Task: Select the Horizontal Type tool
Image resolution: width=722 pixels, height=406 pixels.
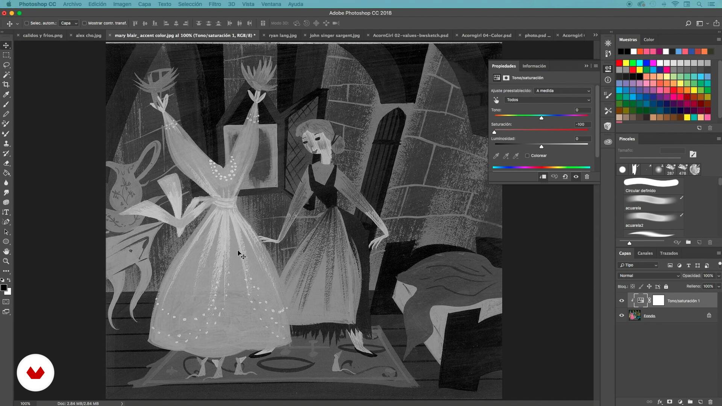Action: tap(6, 212)
